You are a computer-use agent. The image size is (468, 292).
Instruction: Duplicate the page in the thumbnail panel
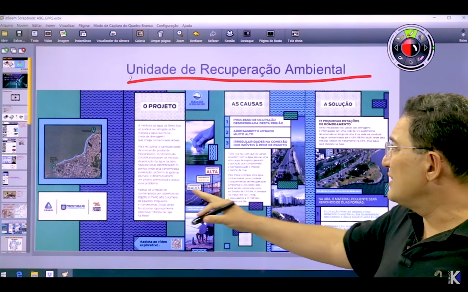click(13, 50)
